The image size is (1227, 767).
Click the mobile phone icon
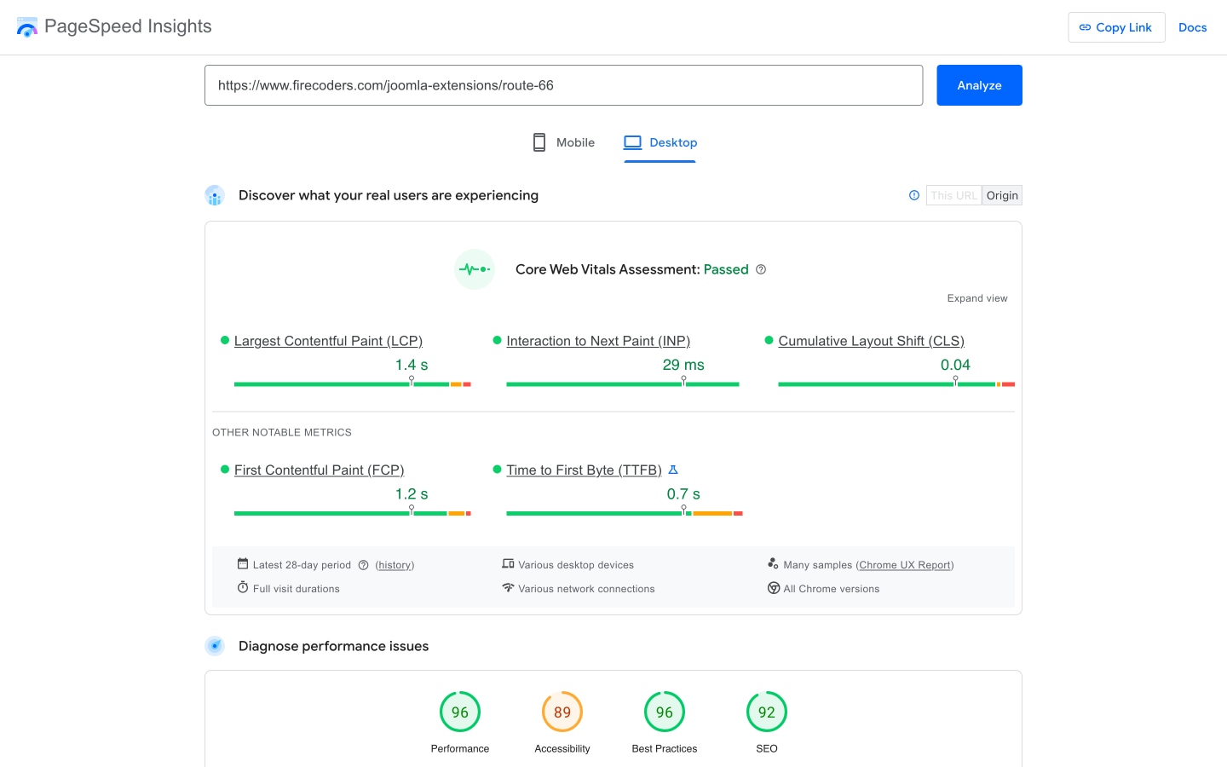pos(539,142)
